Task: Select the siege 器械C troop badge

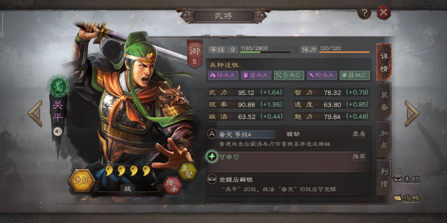Action: [355, 75]
